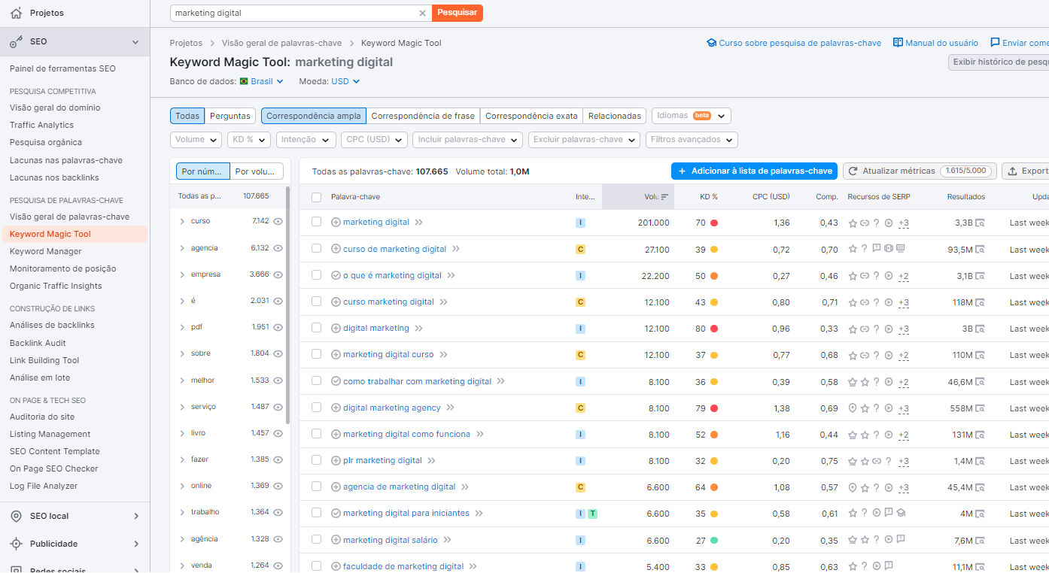Tick the select-all checkbox in table header
This screenshot has height=573, width=1049.
click(317, 197)
